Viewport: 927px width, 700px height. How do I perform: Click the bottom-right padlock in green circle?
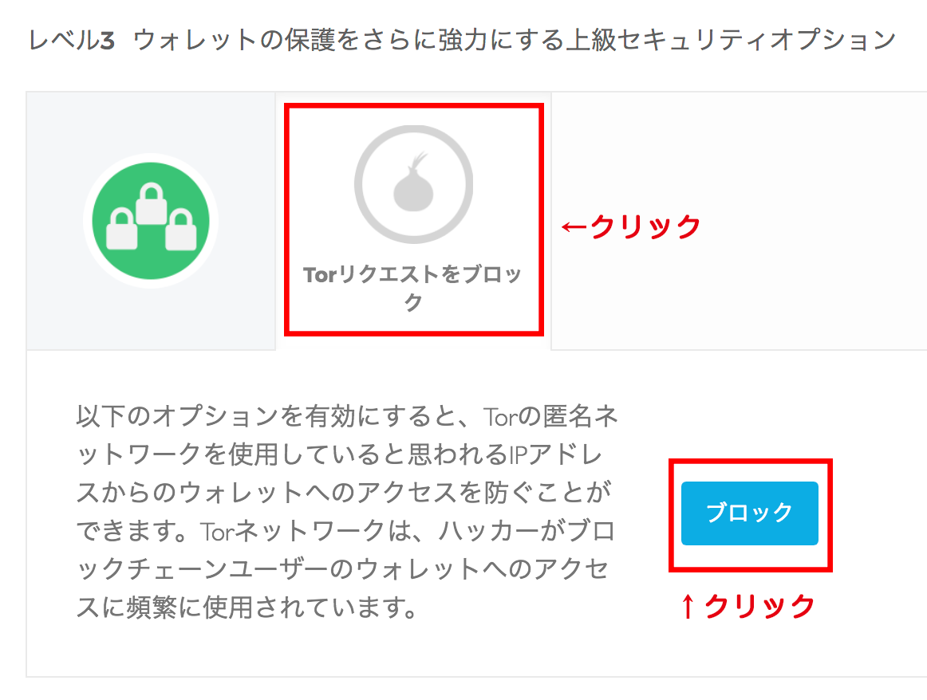point(181,229)
